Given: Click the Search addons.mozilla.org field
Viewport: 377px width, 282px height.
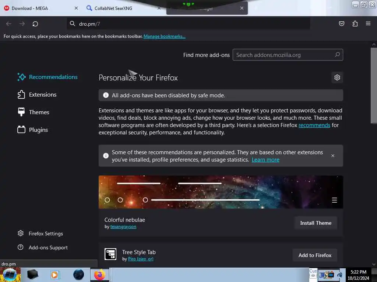Looking at the screenshot, I should pyautogui.click(x=288, y=55).
